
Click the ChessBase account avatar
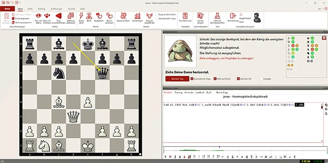[257, 18]
